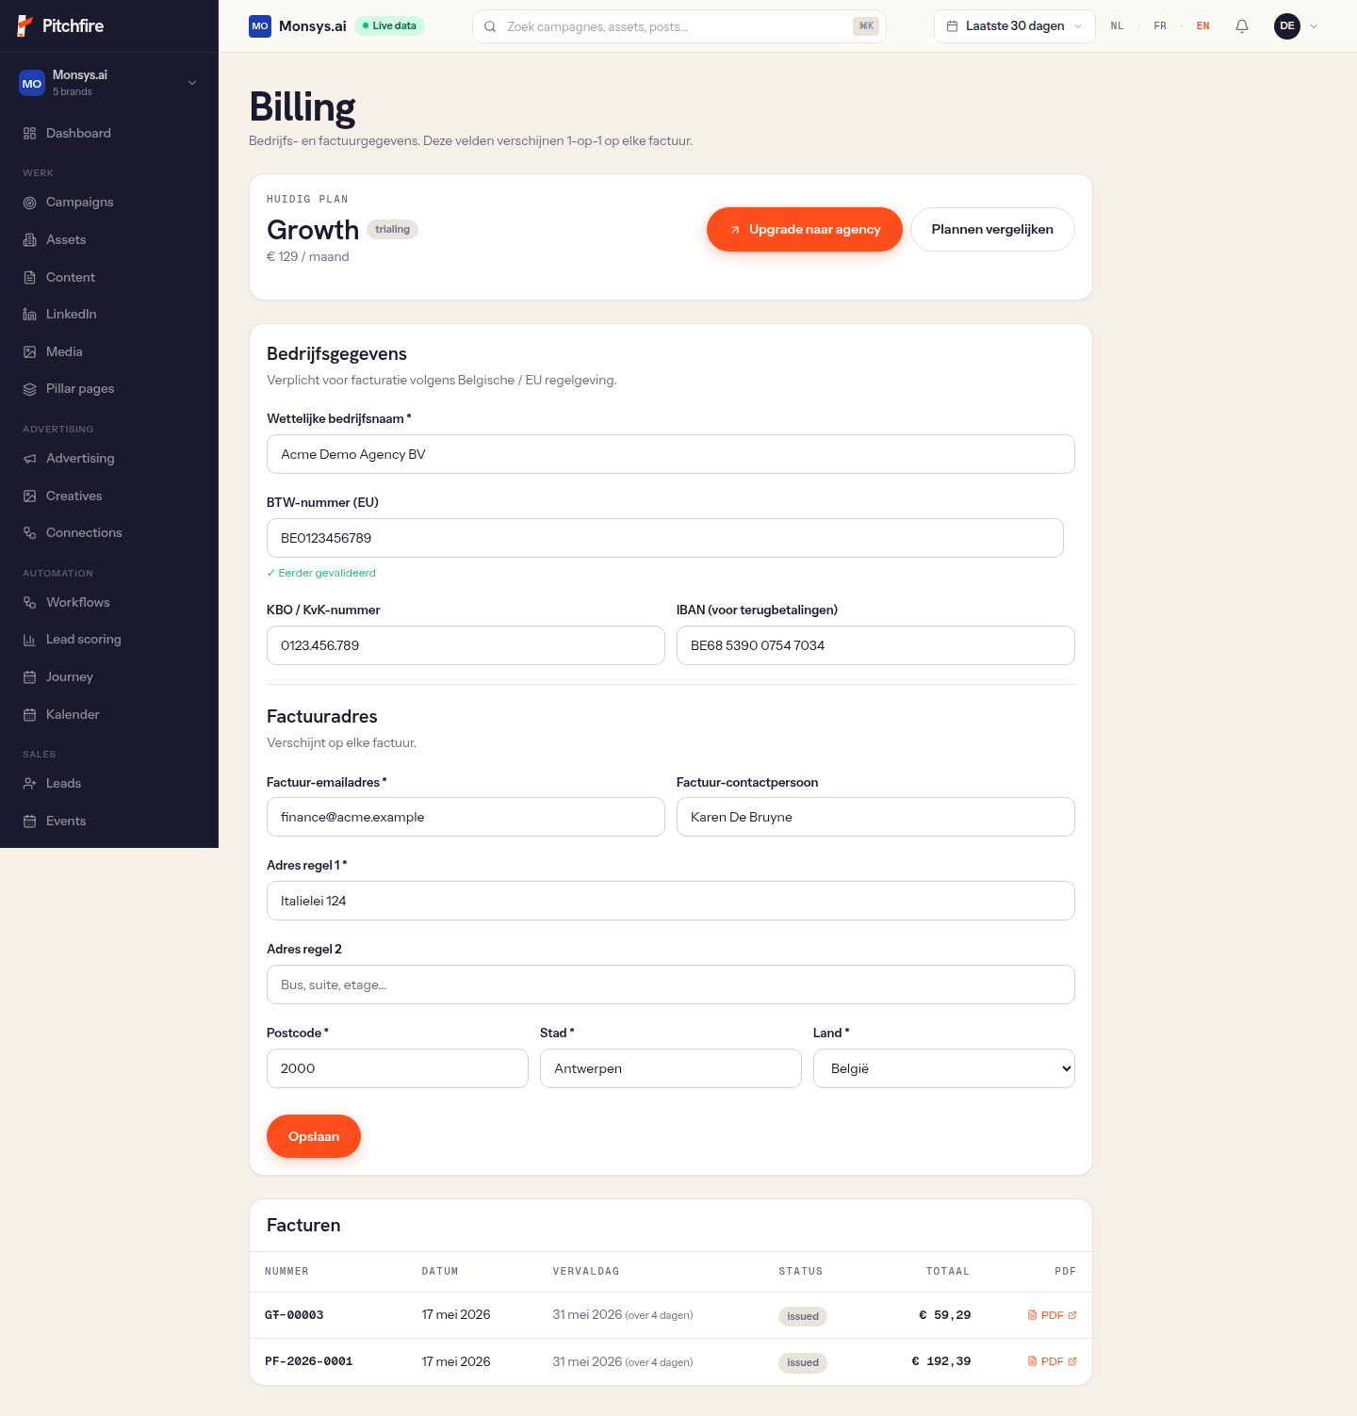
Task: Click the Stad input field
Action: tap(671, 1068)
